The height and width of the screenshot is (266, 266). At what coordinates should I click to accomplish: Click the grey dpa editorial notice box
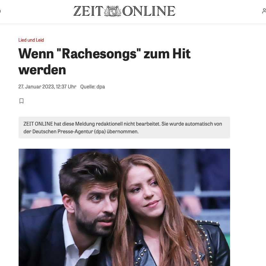coord(124,128)
